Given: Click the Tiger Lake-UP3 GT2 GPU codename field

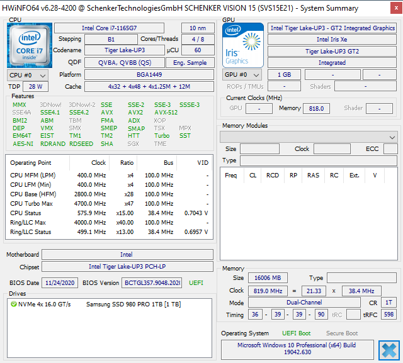Looking at the screenshot, I should pos(332,51).
